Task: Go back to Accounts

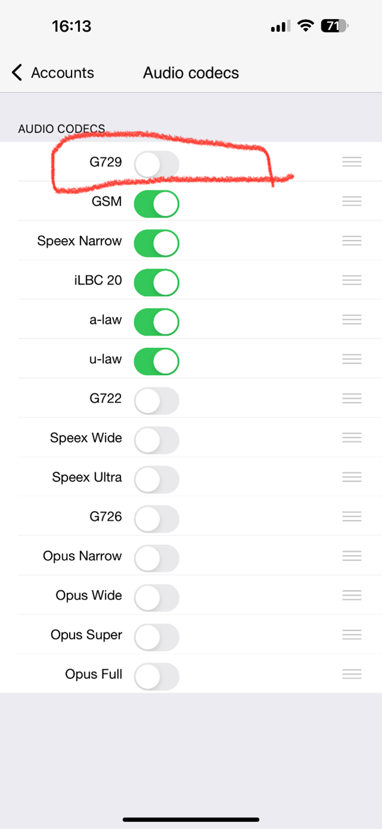Action: 53,73
